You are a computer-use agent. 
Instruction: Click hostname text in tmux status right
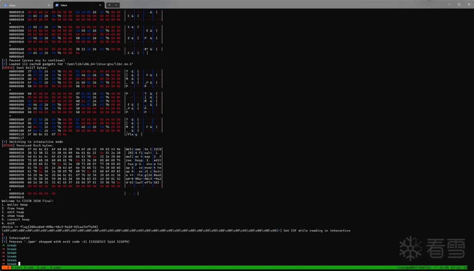418,267
